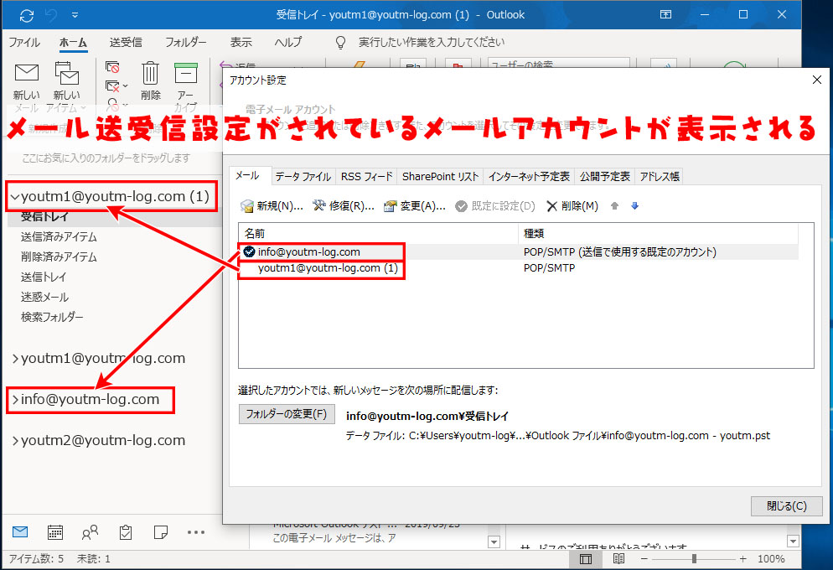Click the 新しいアイテム icon

coord(67,73)
